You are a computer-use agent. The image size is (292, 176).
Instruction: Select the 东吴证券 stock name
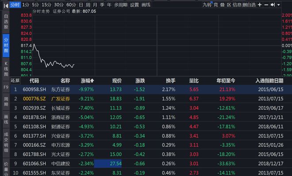61,173
